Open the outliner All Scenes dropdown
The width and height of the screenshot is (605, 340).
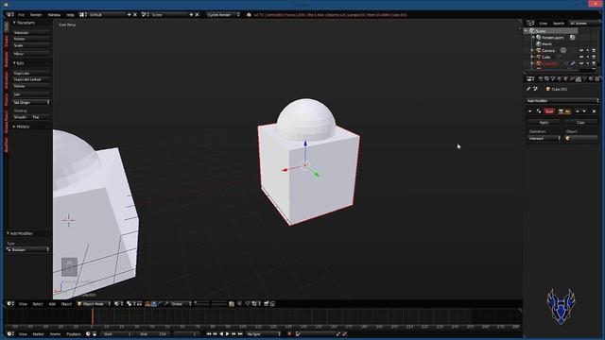click(584, 23)
